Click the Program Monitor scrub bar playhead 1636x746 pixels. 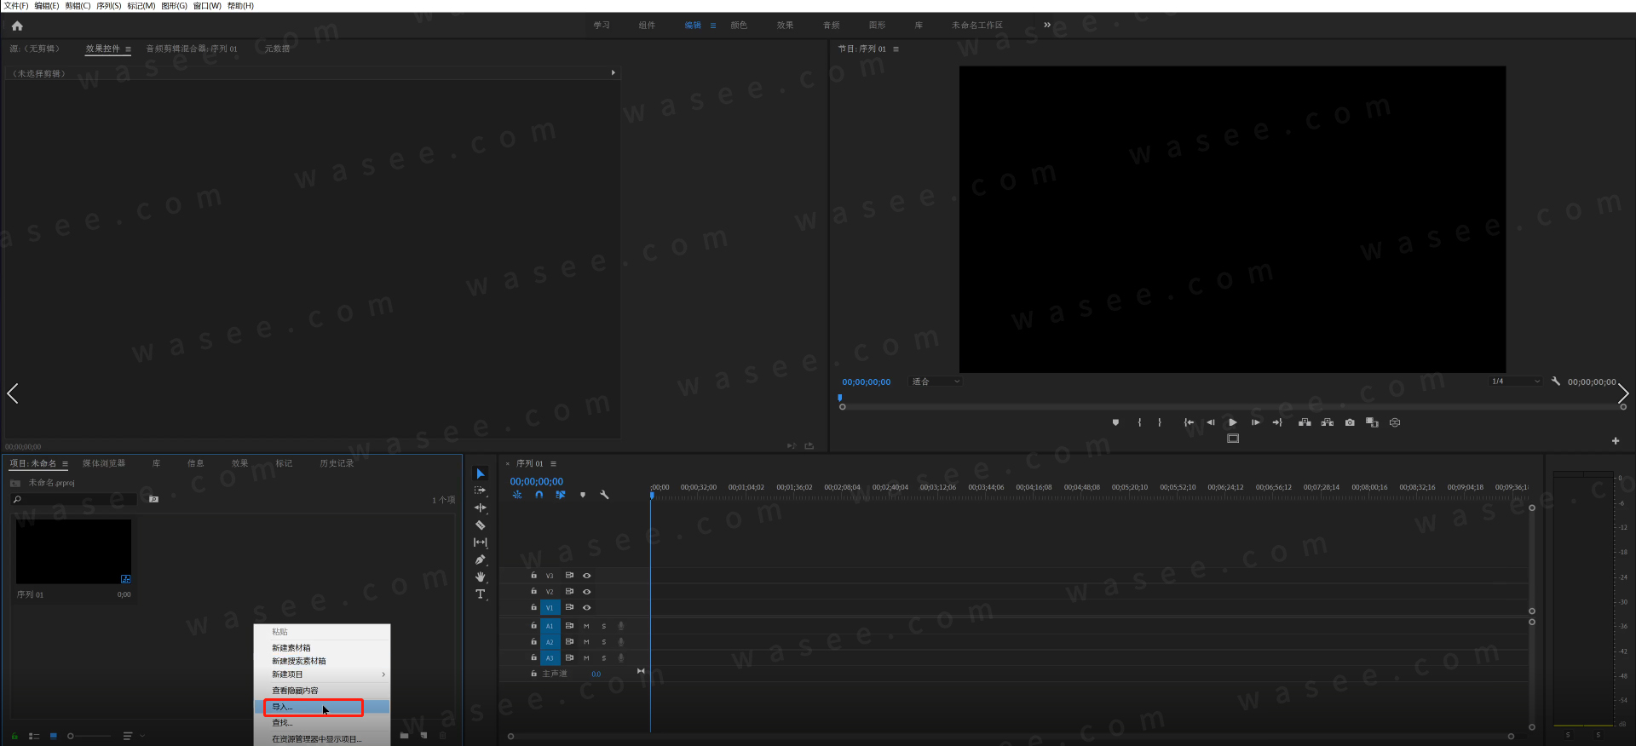(x=840, y=398)
